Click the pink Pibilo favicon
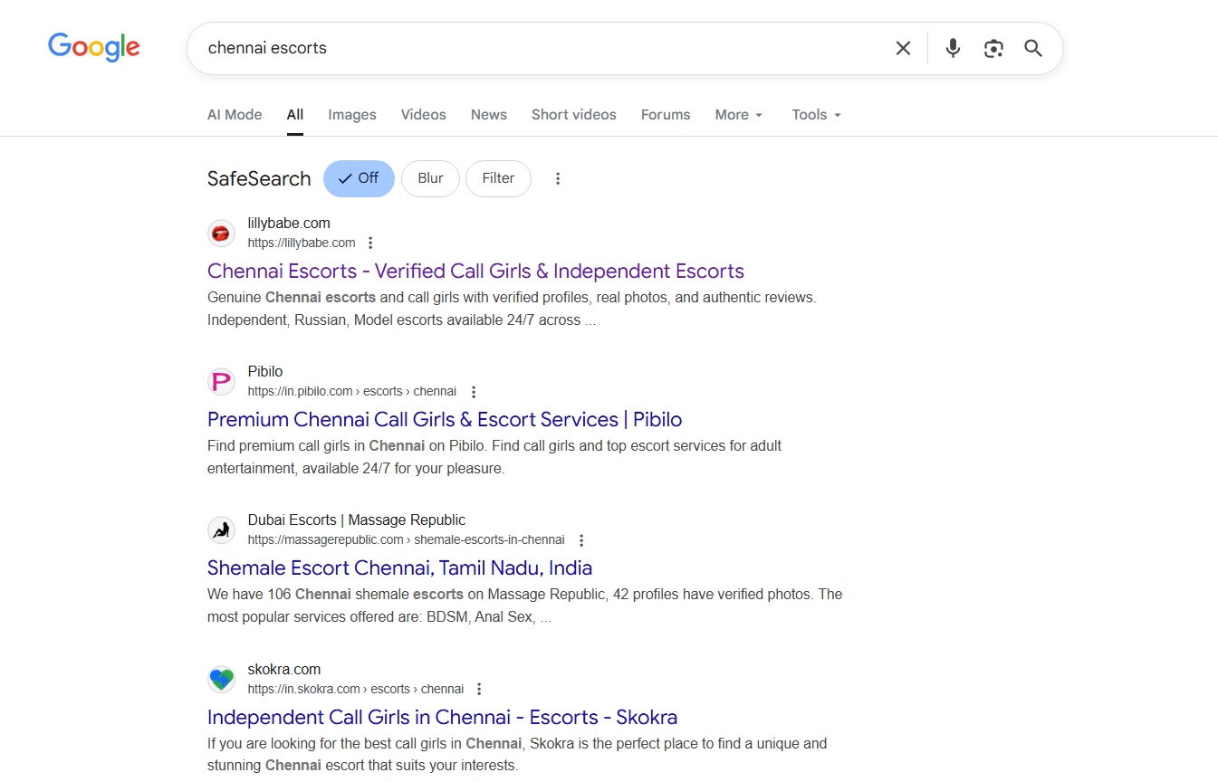The width and height of the screenshot is (1218, 782). coord(221,381)
